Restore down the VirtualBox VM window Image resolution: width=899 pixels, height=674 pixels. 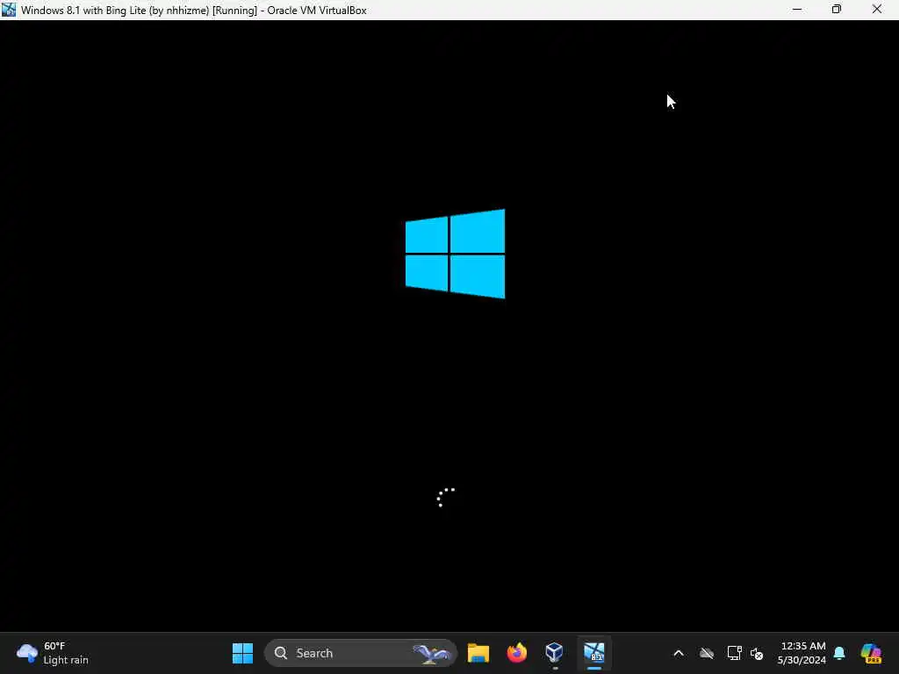[837, 10]
